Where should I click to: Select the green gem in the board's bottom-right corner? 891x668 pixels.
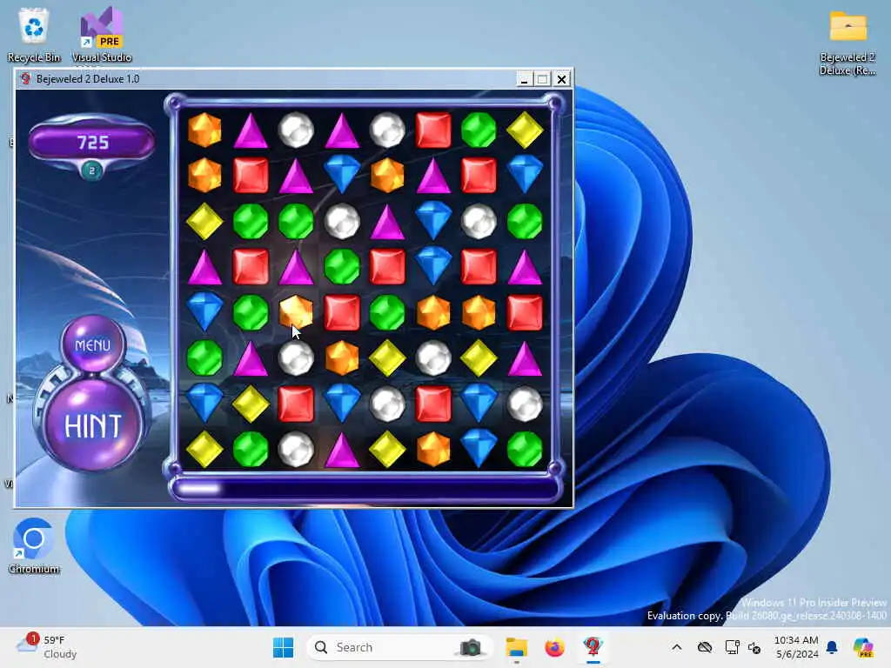(525, 449)
